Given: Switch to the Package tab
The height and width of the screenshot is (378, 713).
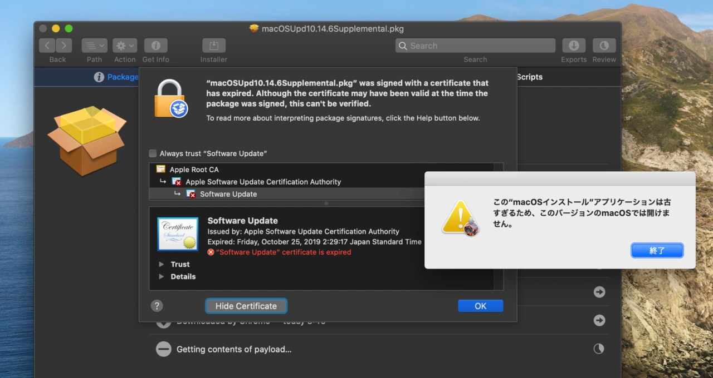Looking at the screenshot, I should coord(116,77).
